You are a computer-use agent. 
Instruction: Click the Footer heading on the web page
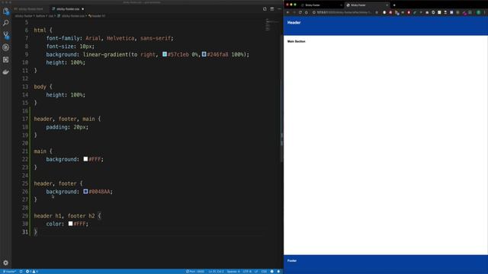tap(291, 260)
